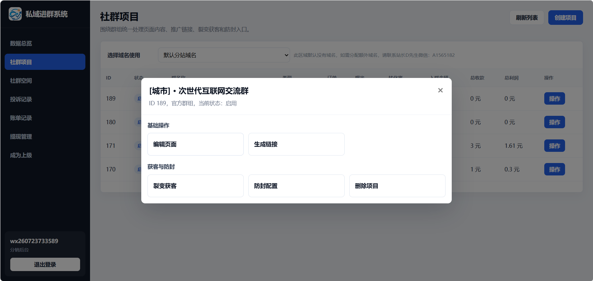Click 删除项目 in the dialog
593x281 pixels.
click(x=397, y=186)
